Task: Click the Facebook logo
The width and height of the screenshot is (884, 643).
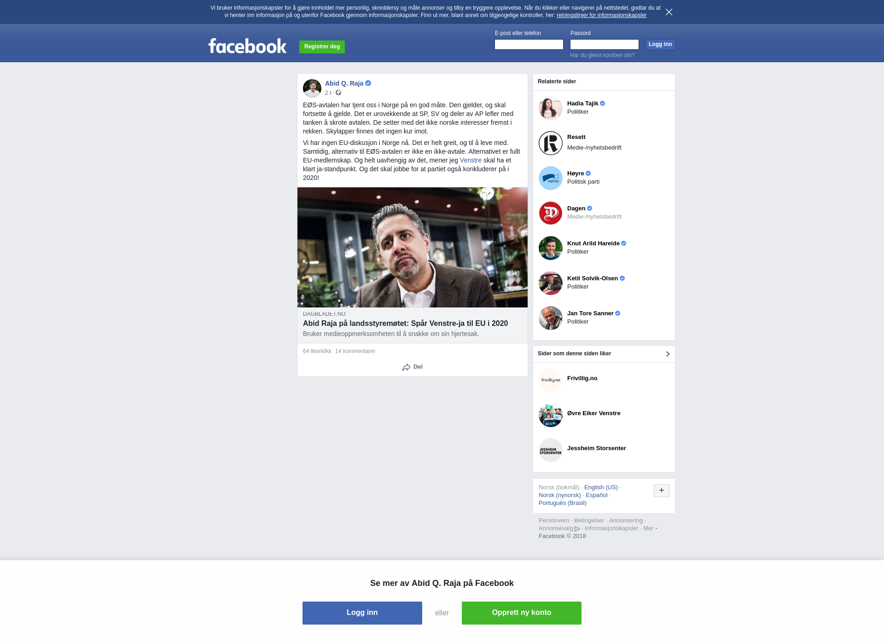Action: 247,46
